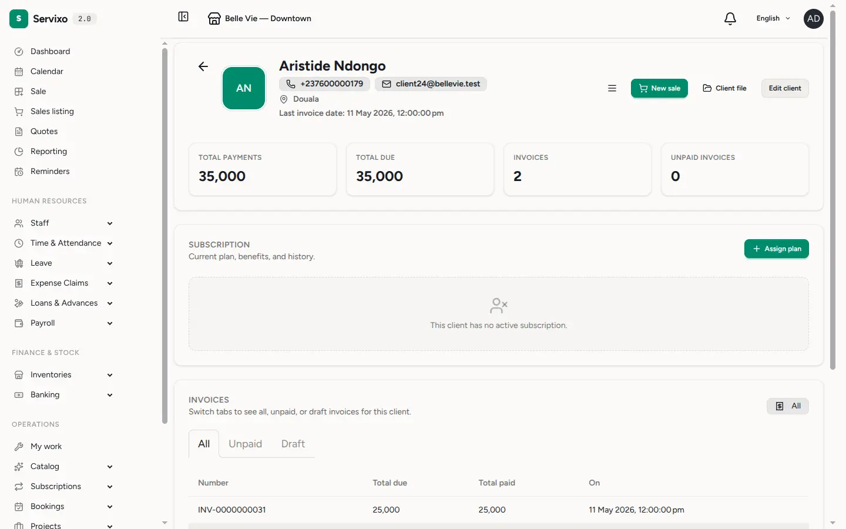
Task: Click the Loans & Advances icon
Action: tap(19, 303)
